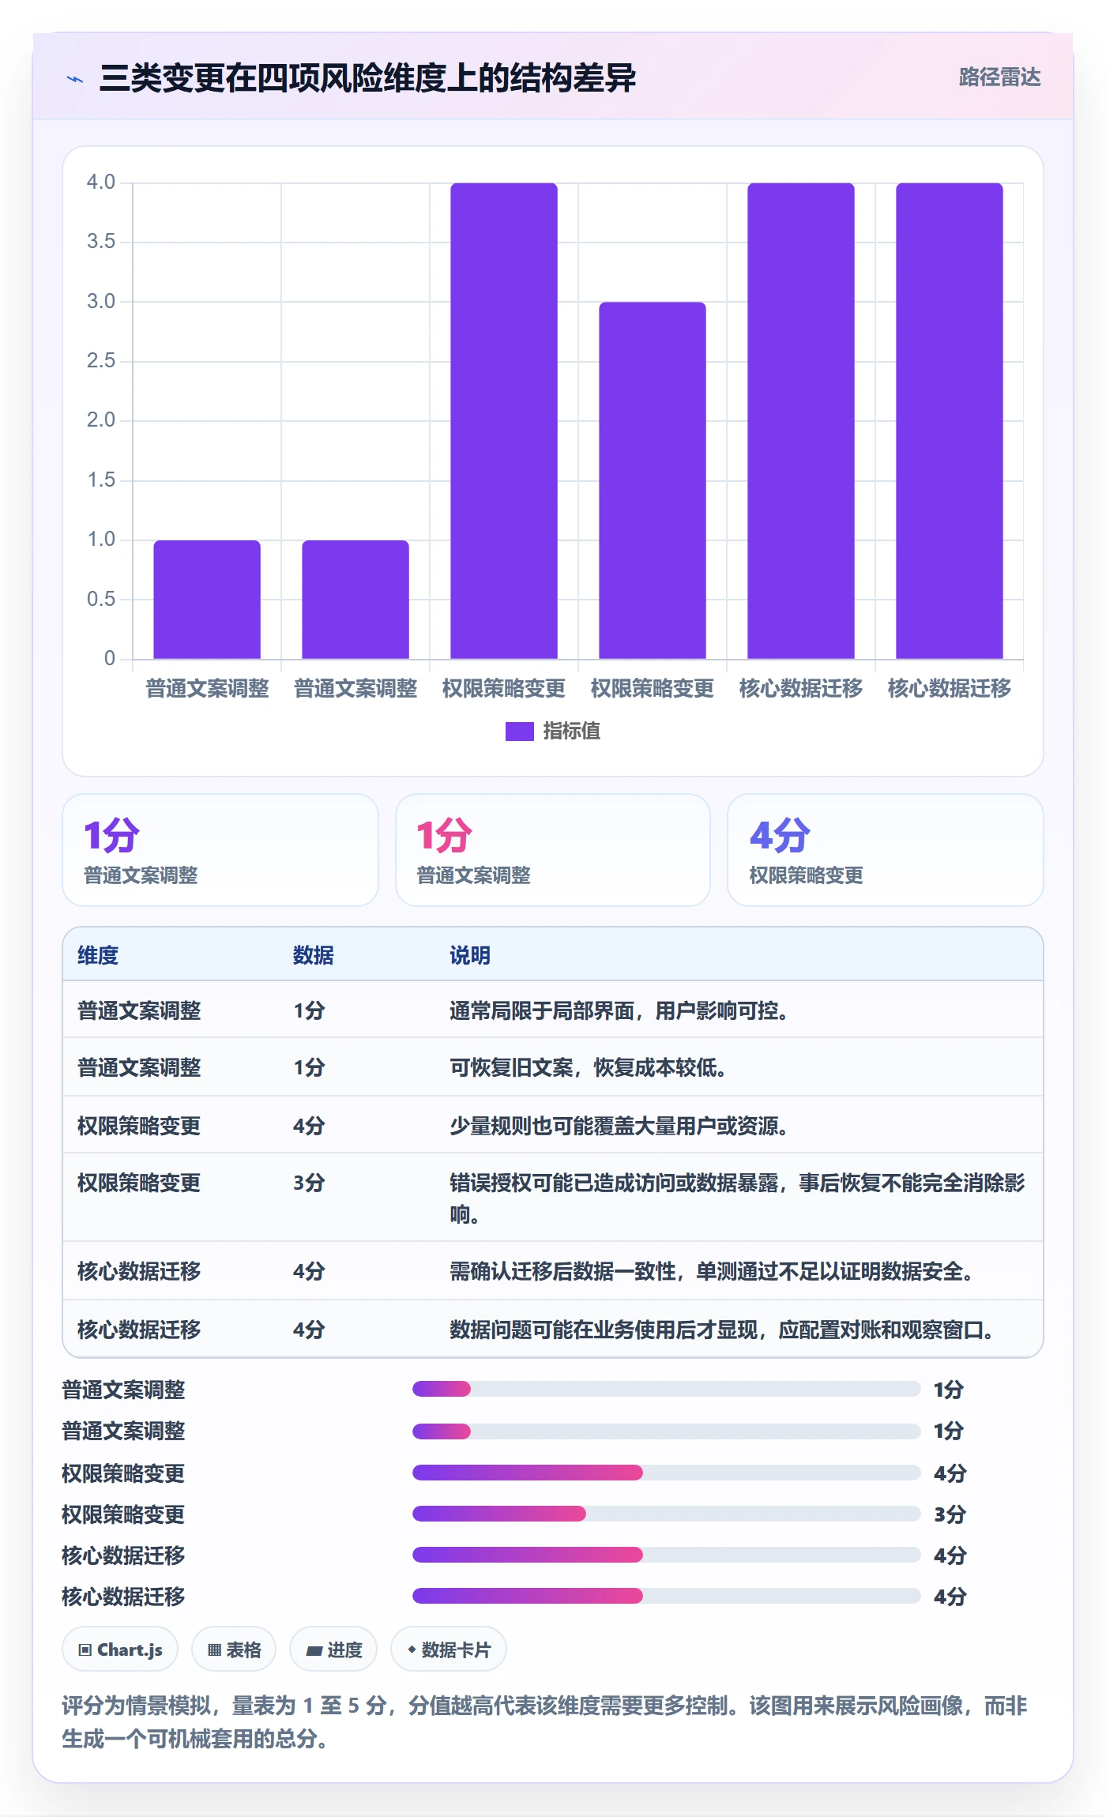Click the 1.5 y-axis label

101,480
